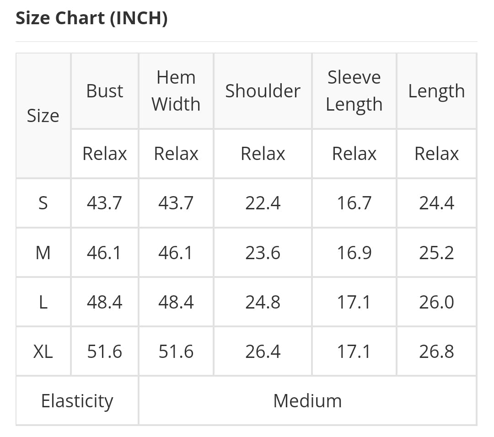The height and width of the screenshot is (437, 494).
Task: Click the Medium elasticity value cell
Action: pyautogui.click(x=307, y=401)
